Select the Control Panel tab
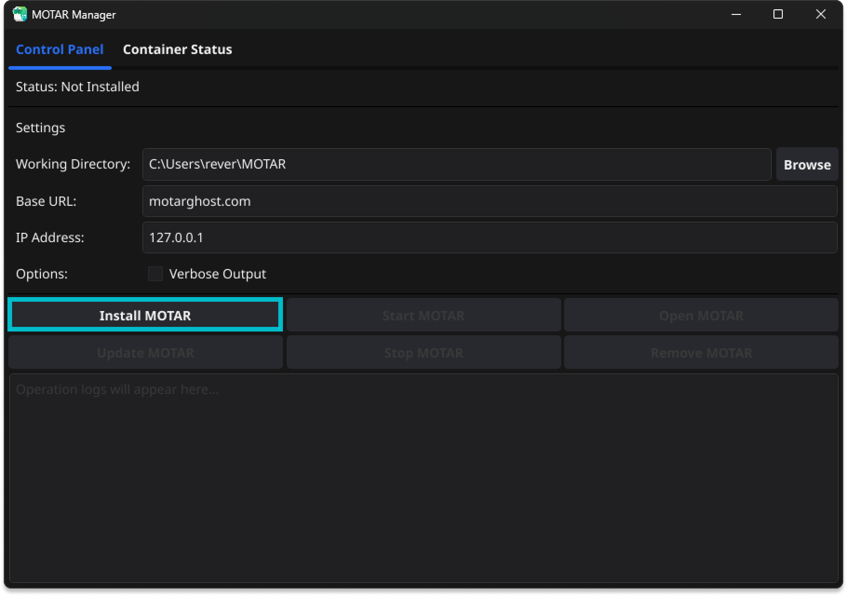The height and width of the screenshot is (596, 847). [x=60, y=49]
